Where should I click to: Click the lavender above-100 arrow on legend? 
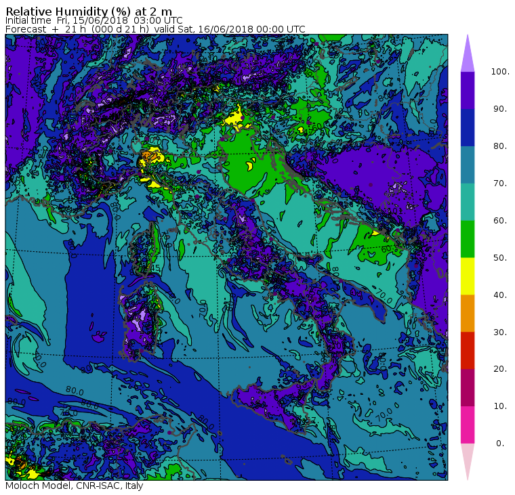coord(468,56)
